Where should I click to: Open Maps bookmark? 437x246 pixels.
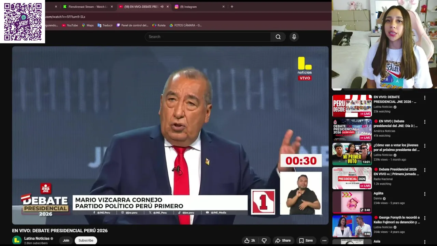pos(88,25)
